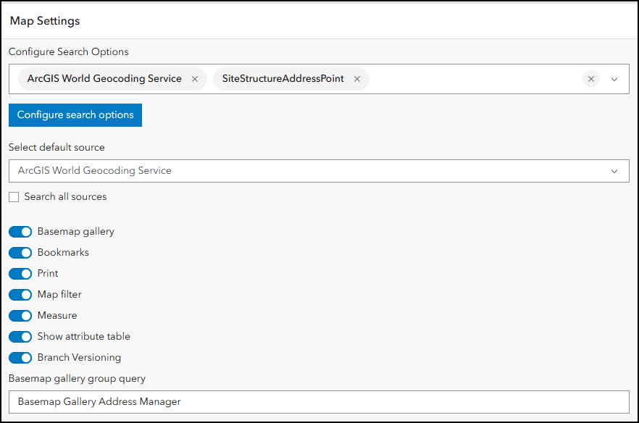Click the Select default source label
The width and height of the screenshot is (639, 423).
pyautogui.click(x=57, y=147)
